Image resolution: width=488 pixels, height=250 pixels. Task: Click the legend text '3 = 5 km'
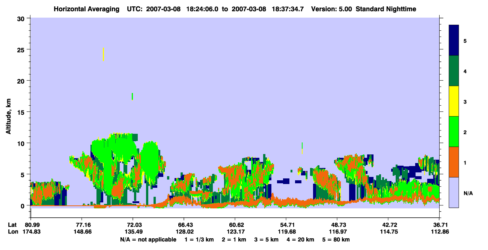(x=266, y=239)
